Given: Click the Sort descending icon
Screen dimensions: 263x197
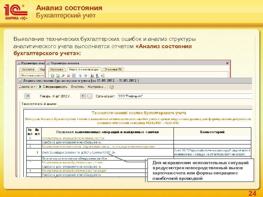Looking at the screenshot, I should coord(98,76).
